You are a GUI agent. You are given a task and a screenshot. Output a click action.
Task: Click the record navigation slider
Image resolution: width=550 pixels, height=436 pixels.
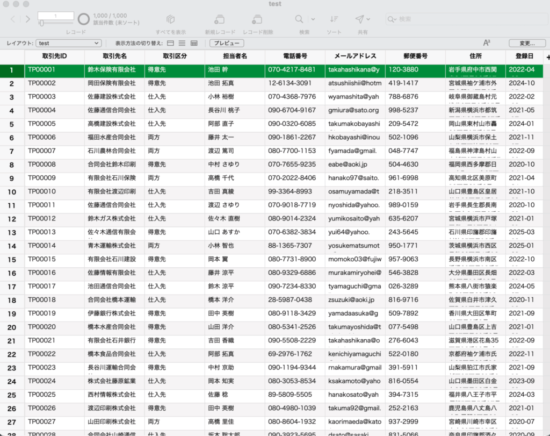point(56,23)
